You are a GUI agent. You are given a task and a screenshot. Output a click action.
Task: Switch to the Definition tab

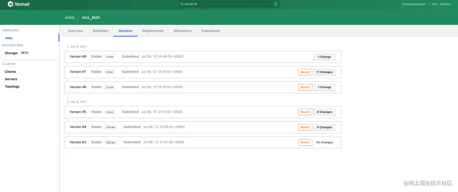coord(101,31)
